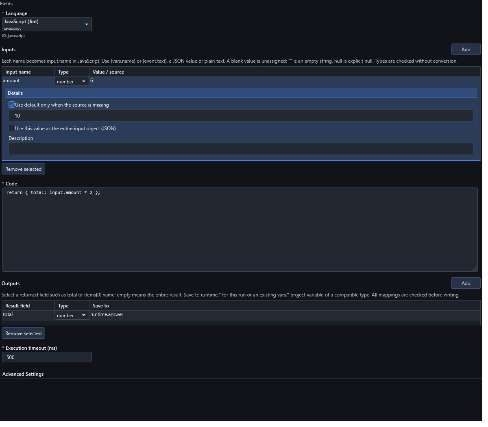Click Remove selected below the Inputs table
This screenshot has width=488, height=427.
[24, 169]
